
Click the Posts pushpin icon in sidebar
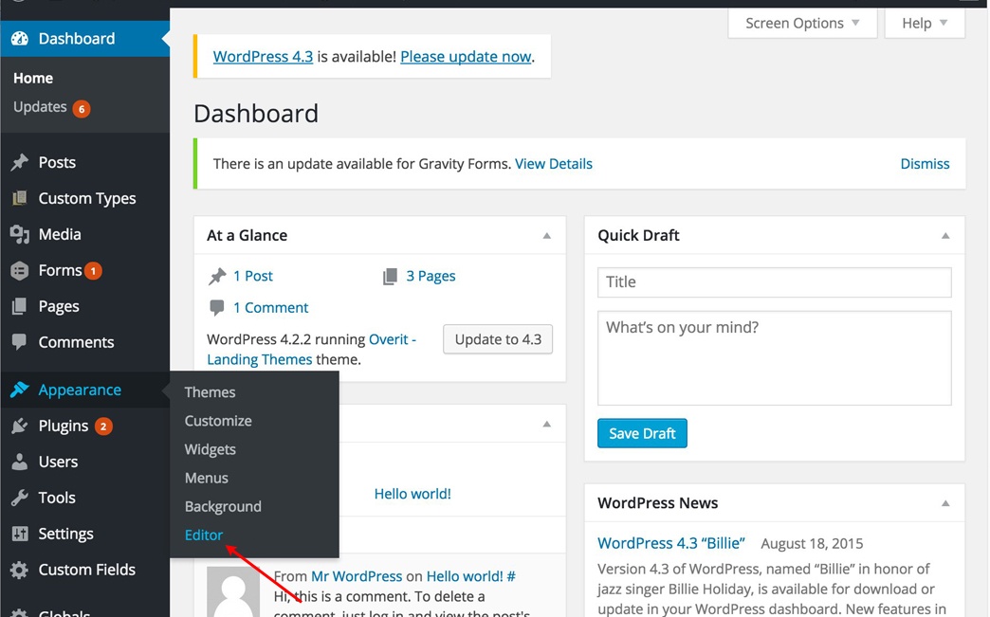19,163
